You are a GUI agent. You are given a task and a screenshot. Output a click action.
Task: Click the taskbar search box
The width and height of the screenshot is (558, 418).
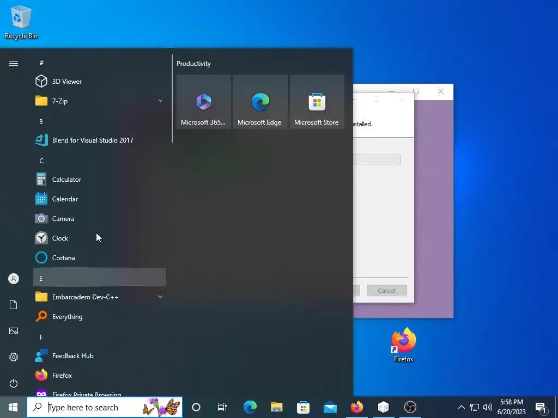click(x=105, y=407)
